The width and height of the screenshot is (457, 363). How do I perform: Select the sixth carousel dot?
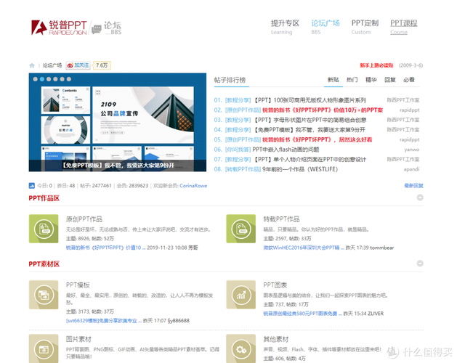[69, 79]
